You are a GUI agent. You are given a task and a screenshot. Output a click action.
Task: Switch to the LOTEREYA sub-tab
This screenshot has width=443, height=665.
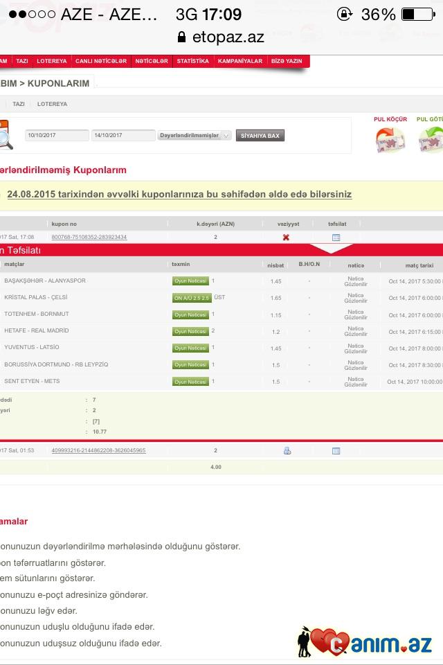coord(52,104)
